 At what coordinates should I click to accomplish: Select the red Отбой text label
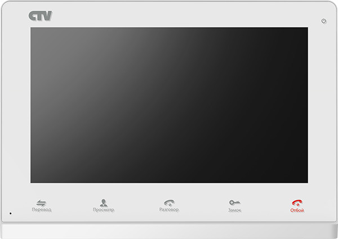click(297, 210)
